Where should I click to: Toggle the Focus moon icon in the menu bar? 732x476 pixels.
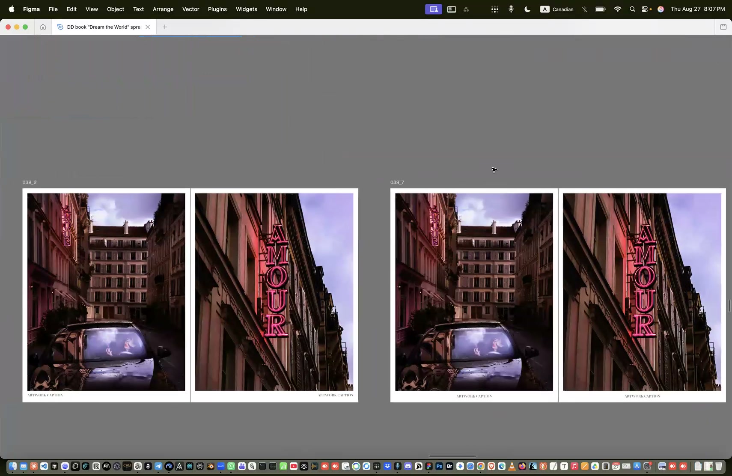(527, 9)
